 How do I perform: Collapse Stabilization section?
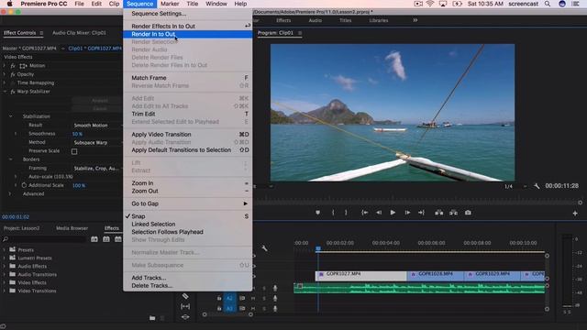10,116
